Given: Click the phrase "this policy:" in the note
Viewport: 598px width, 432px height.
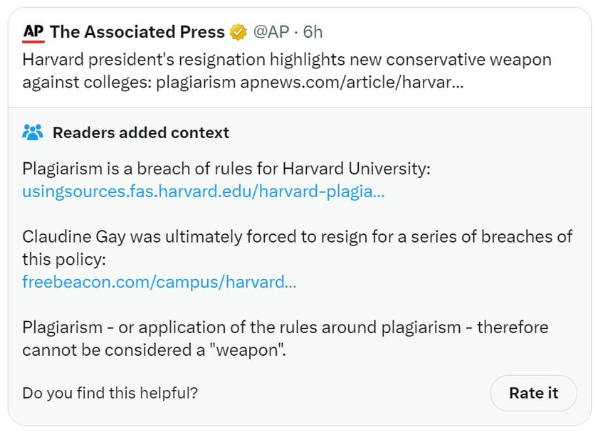Looking at the screenshot, I should [x=64, y=260].
